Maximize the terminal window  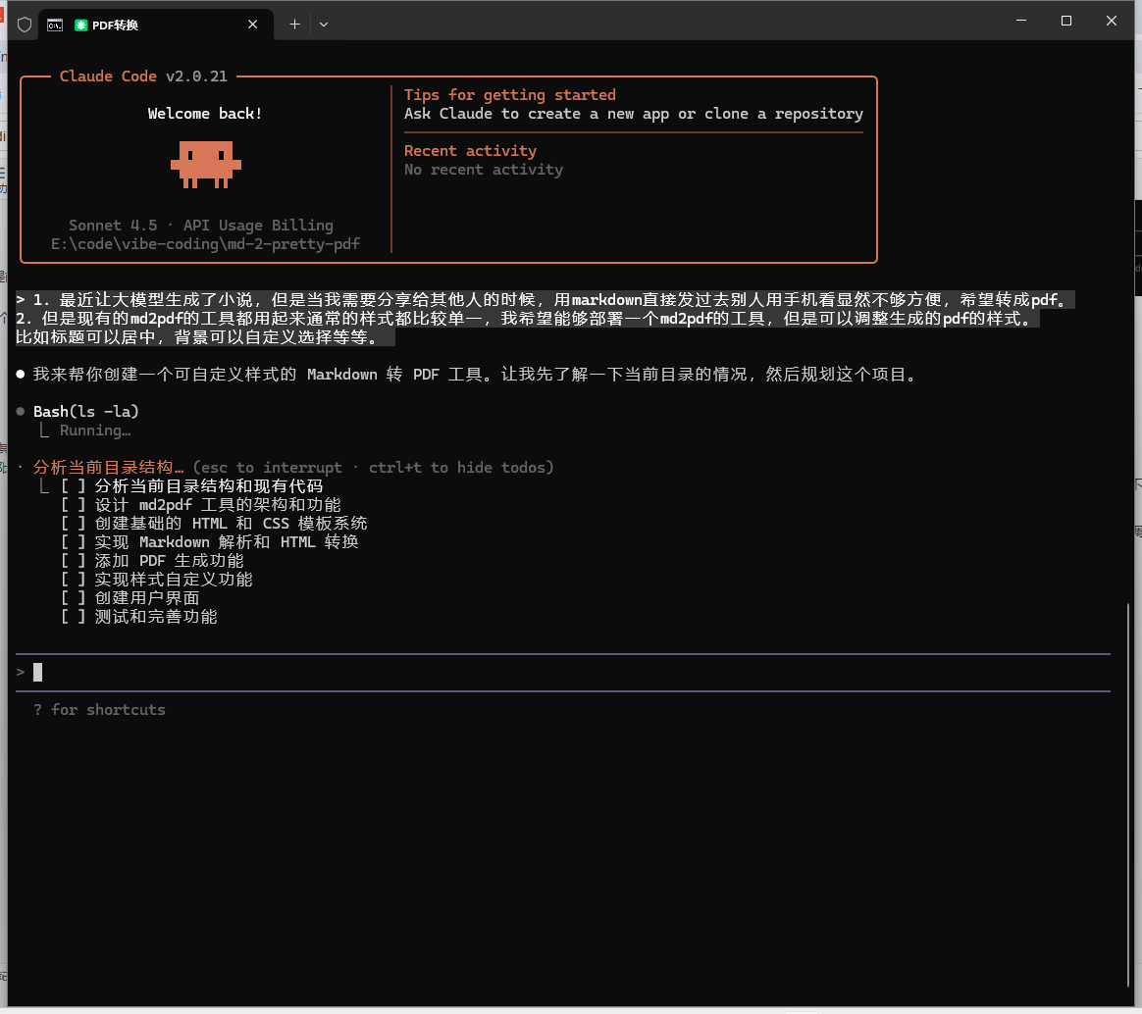point(1066,21)
